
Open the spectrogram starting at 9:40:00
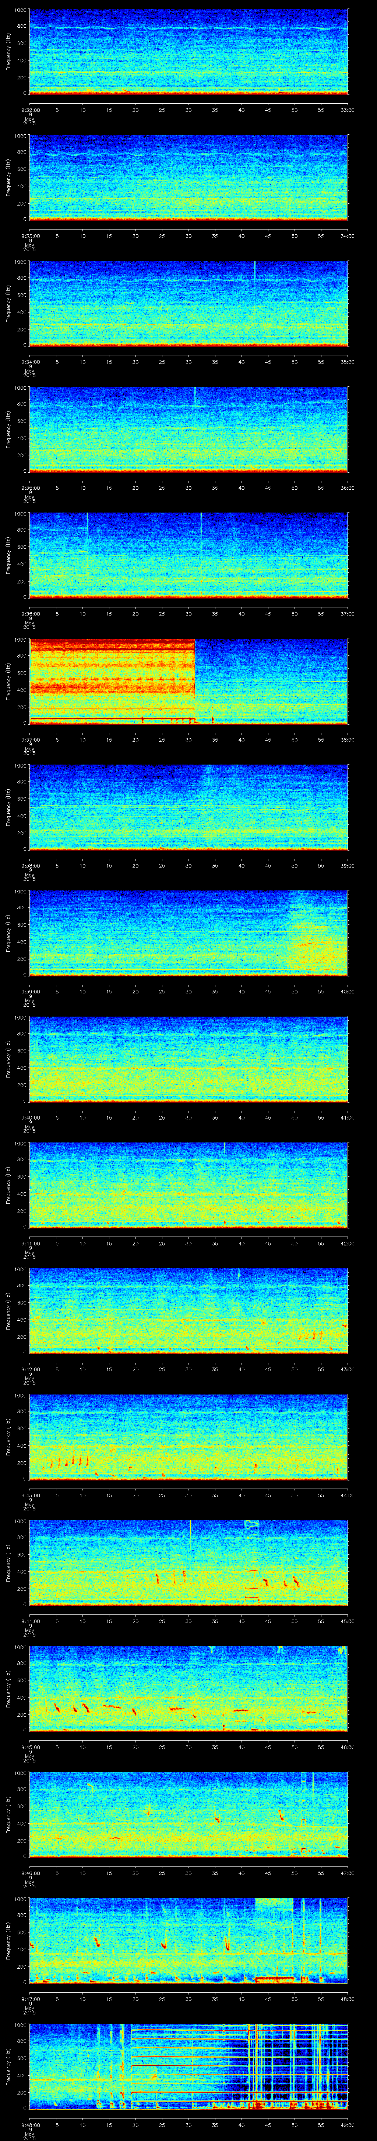click(188, 1059)
